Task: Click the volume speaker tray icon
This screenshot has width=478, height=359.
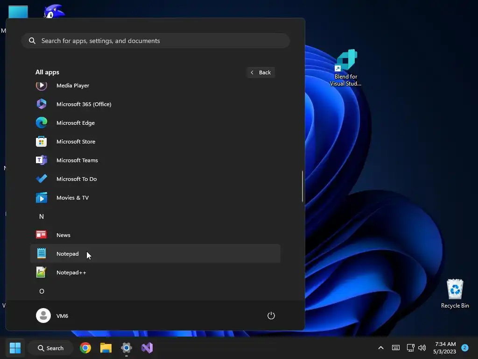Action: click(422, 348)
